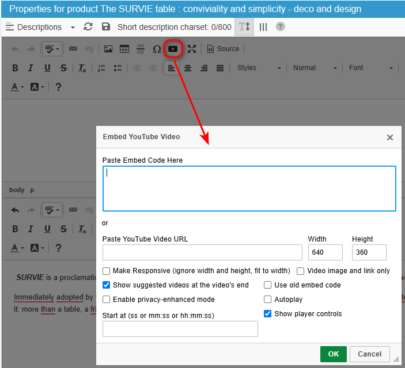Screen dimensions: 405x368
Task: Justify text in the upper editor
Action: click(x=220, y=68)
